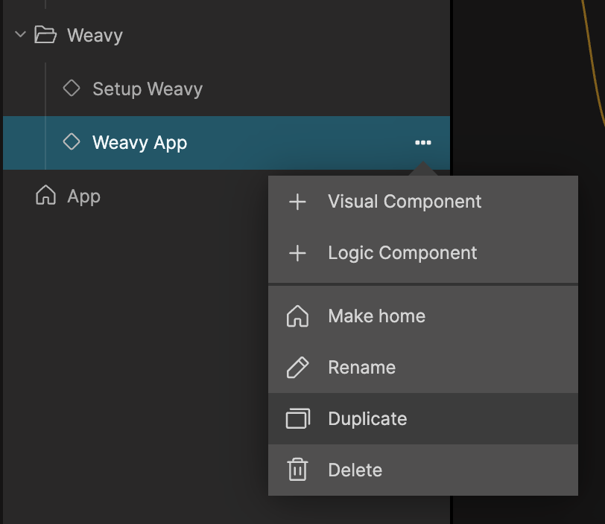Open the Setup Weavy component
Viewport: 605px width, 524px height.
(x=147, y=89)
